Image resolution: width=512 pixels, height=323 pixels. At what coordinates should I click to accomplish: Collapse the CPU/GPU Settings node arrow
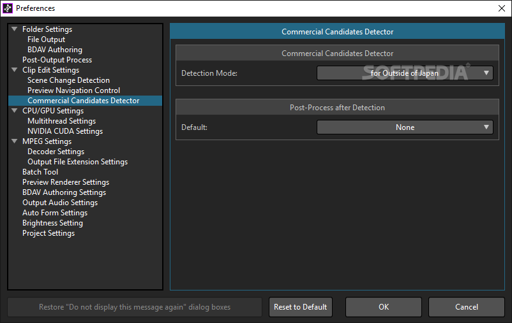[15, 110]
